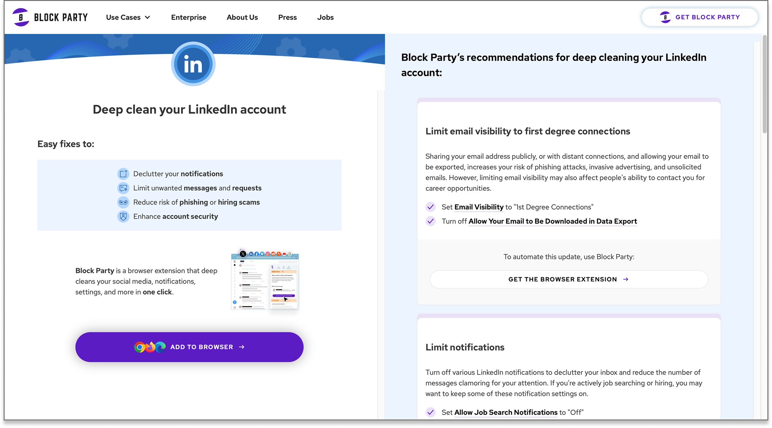Image resolution: width=772 pixels, height=428 pixels.
Task: Open the About Us menu item
Action: (x=242, y=17)
